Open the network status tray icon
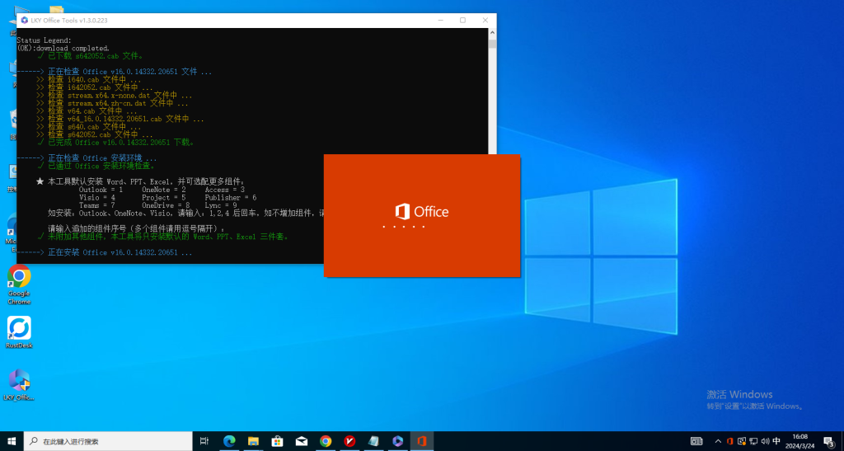Viewport: 844px width, 451px height. 753,441
